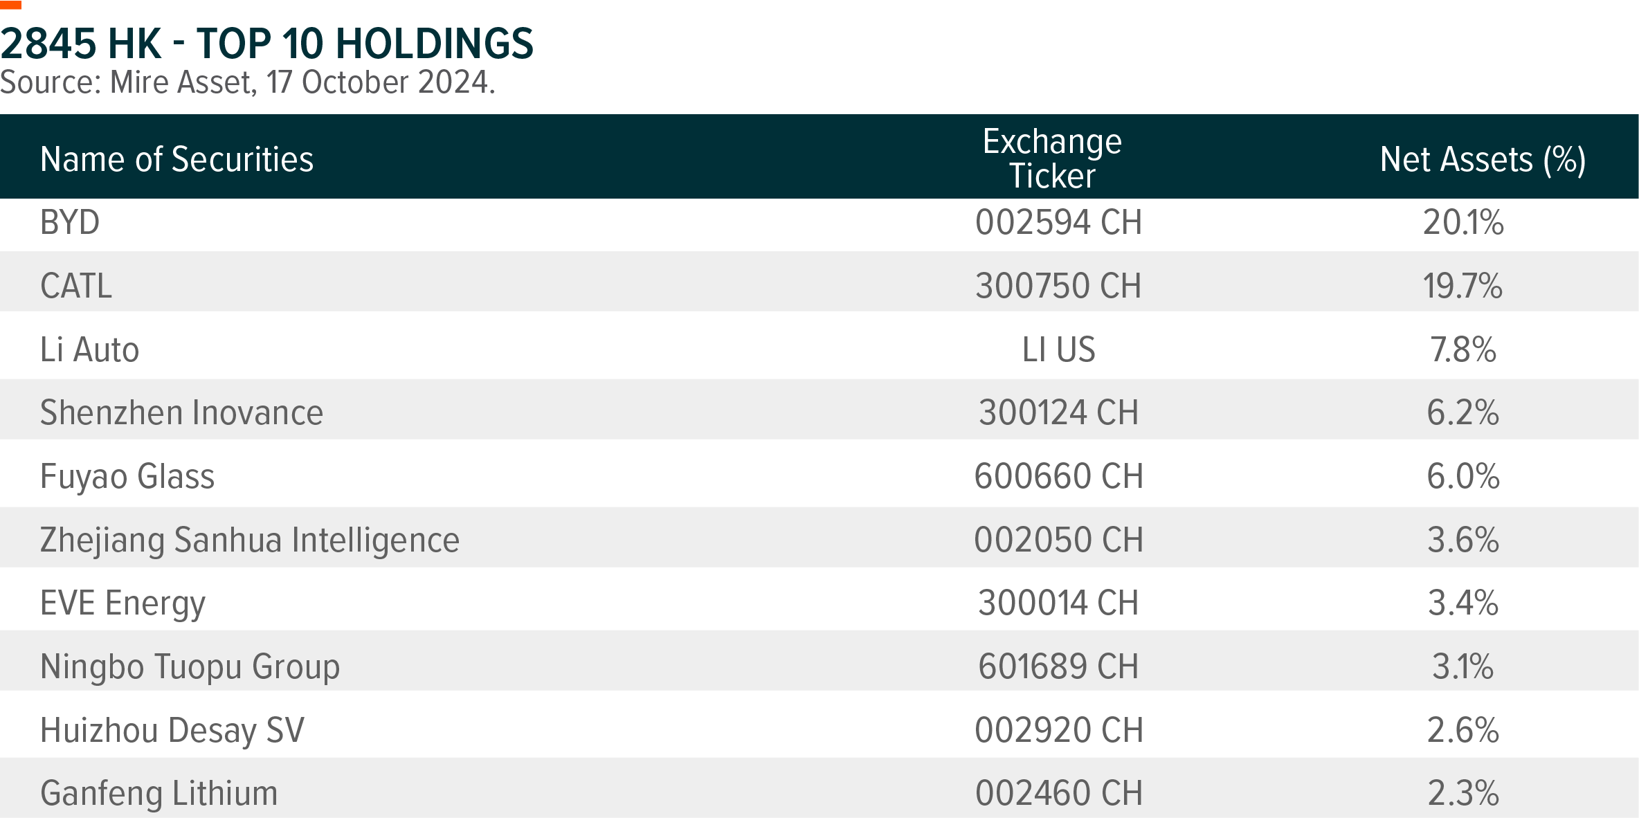The height and width of the screenshot is (818, 1639).
Task: Click the 6.0% value for Fuyao Glass
Action: click(1463, 477)
